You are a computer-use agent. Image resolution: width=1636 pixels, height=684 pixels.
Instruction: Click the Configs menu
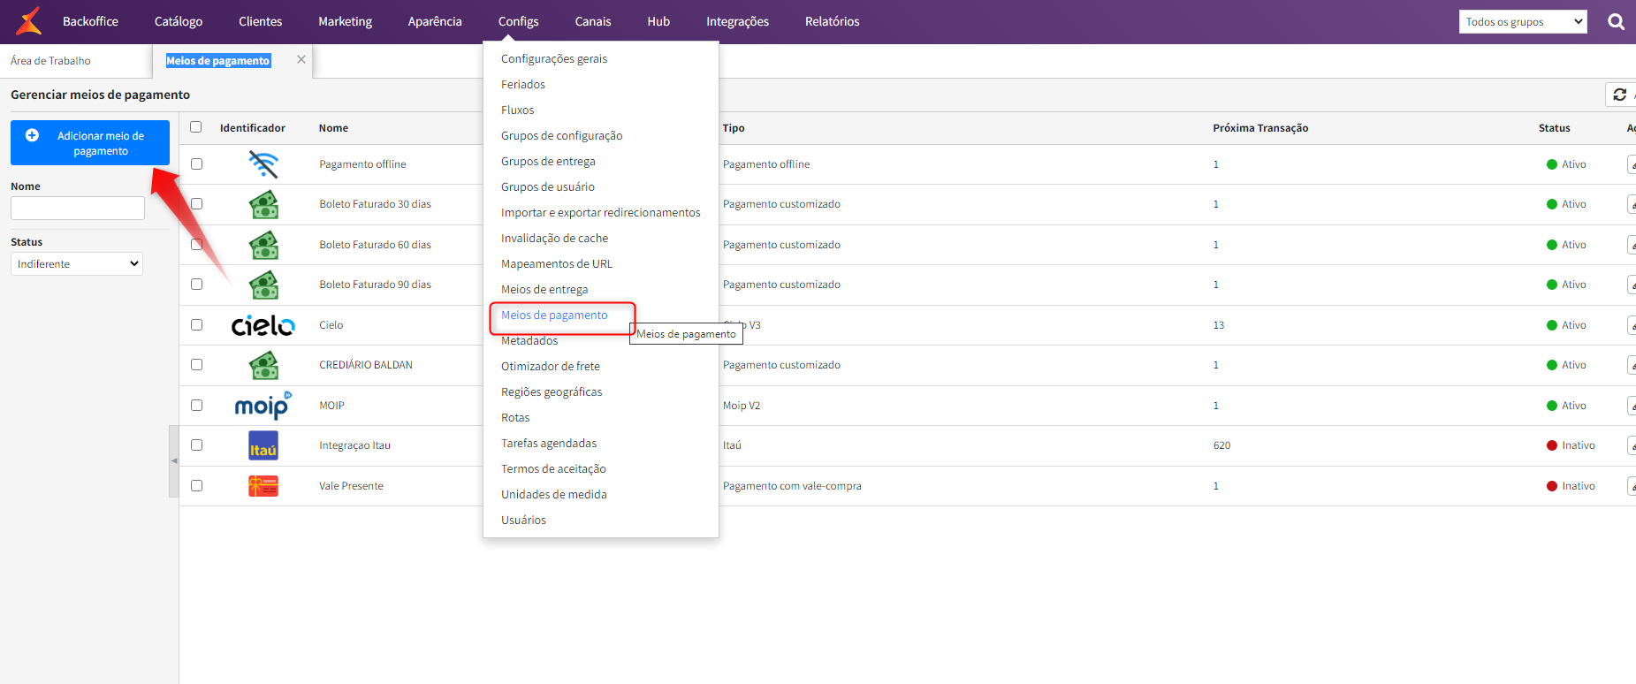[x=519, y=21]
